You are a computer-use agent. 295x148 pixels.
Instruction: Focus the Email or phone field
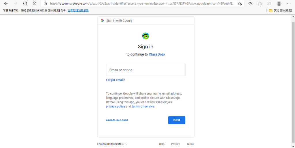pyautogui.click(x=145, y=70)
